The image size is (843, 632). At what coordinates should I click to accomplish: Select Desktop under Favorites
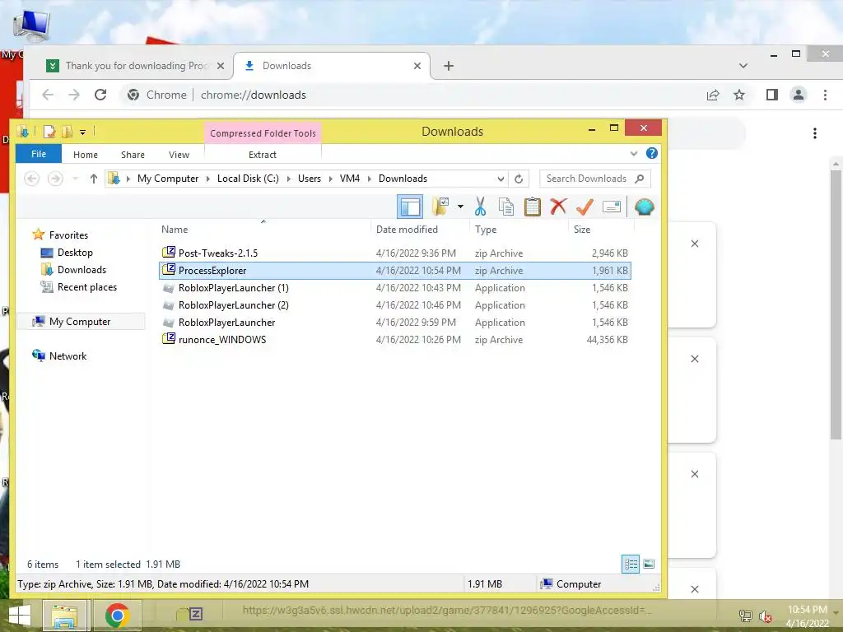click(x=75, y=253)
